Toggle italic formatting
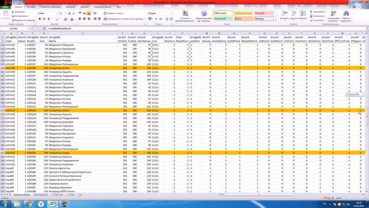This screenshot has width=369, height=208. tap(44, 19)
